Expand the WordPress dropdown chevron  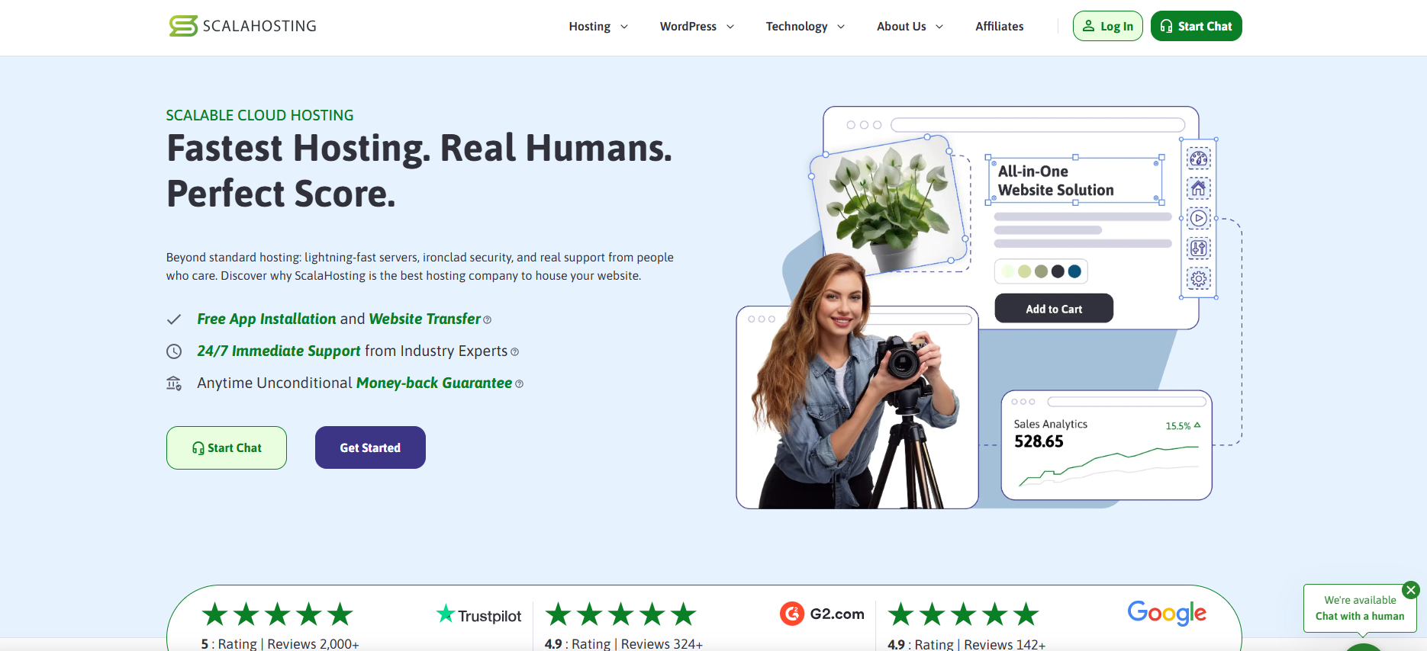coord(730,27)
